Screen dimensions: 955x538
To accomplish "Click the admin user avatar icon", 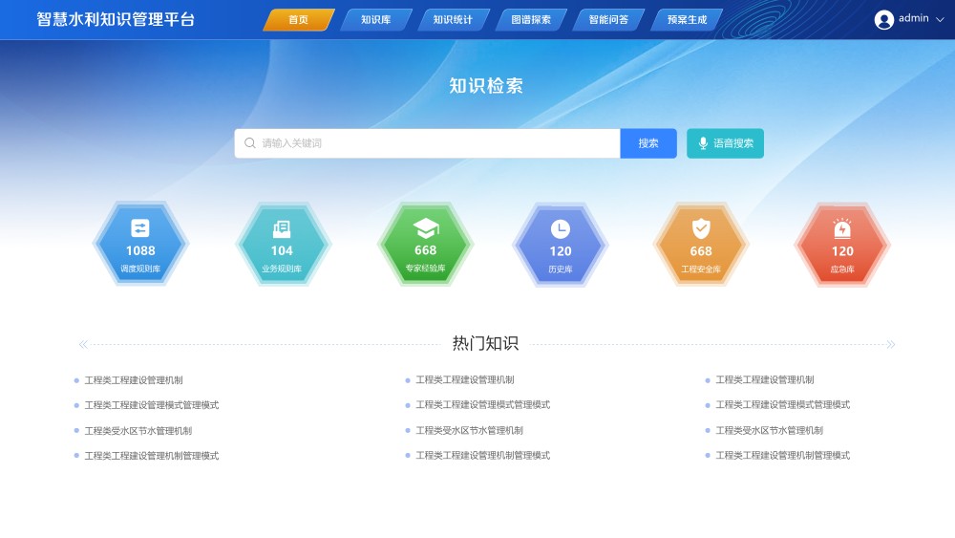I will (883, 19).
